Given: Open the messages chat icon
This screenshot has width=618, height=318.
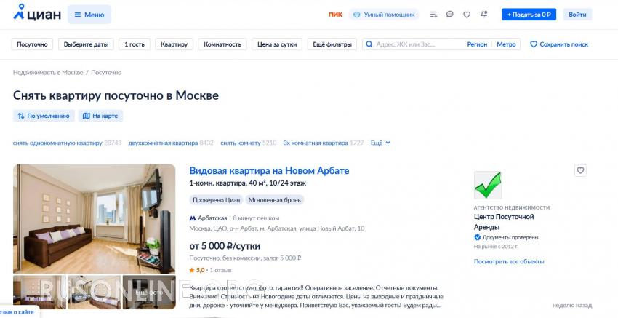Looking at the screenshot, I should pyautogui.click(x=450, y=15).
